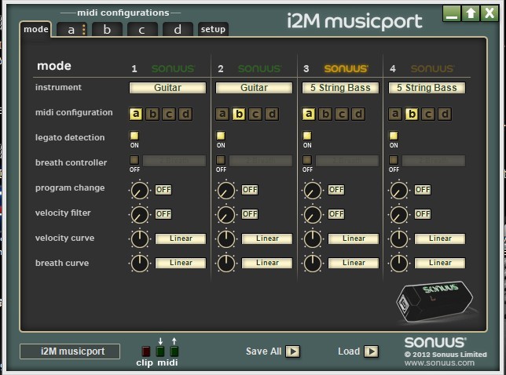The image size is (506, 375).
Task: Click the i2M musicport device image
Action: click(x=434, y=301)
